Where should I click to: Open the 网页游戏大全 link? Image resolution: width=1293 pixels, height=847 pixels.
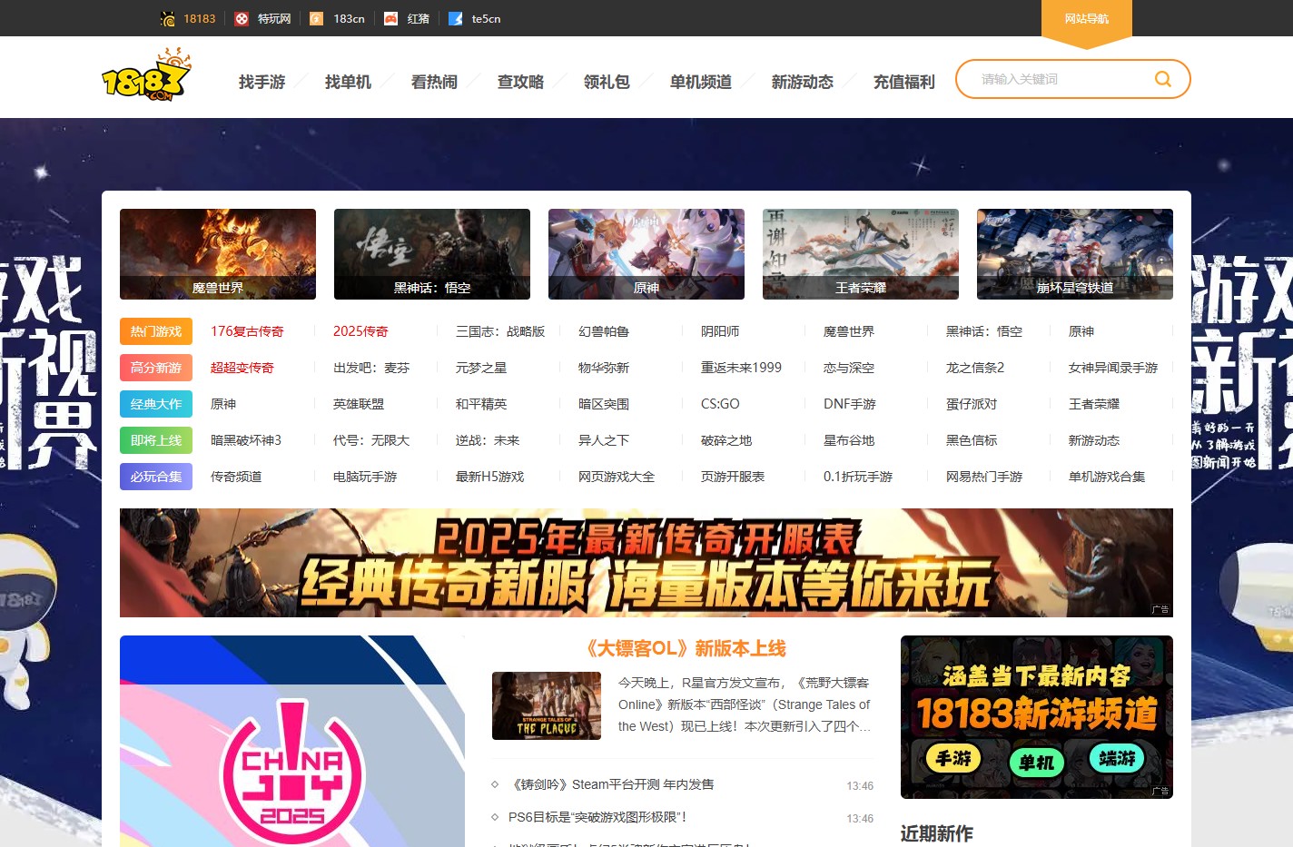(617, 477)
